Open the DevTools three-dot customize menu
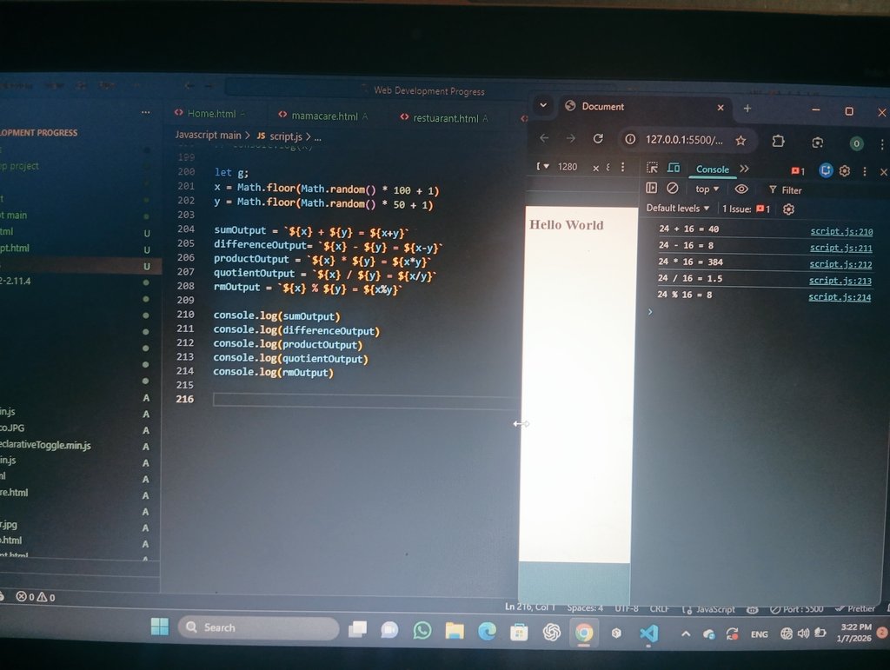This screenshot has width=890, height=670. coord(865,171)
